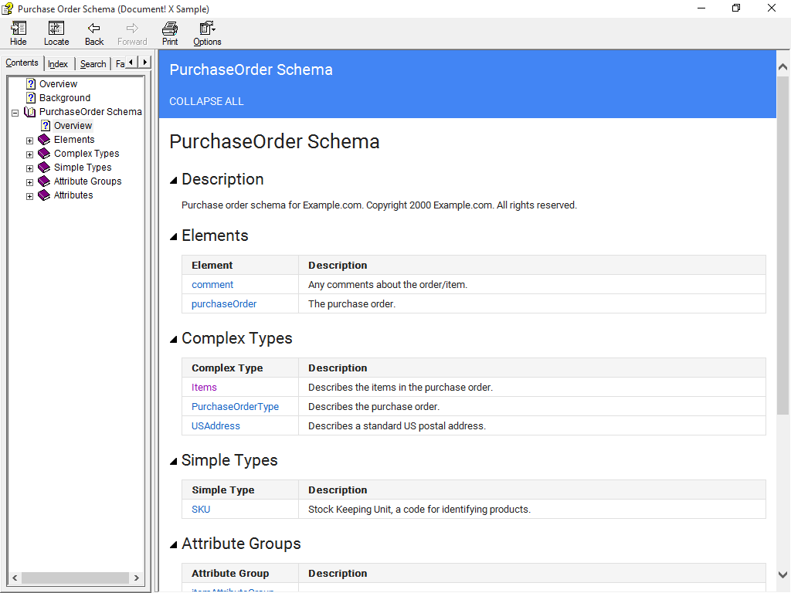Switch to the Contents tab
The image size is (791, 593).
[22, 63]
